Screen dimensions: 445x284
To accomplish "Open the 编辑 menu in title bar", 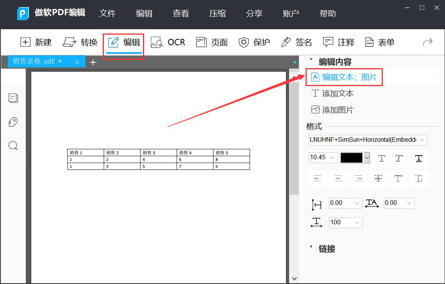I will [x=144, y=13].
